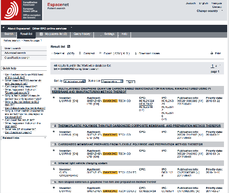This screenshot has height=193, width=229.
Task: Click the Export icon
Action: (100, 53)
